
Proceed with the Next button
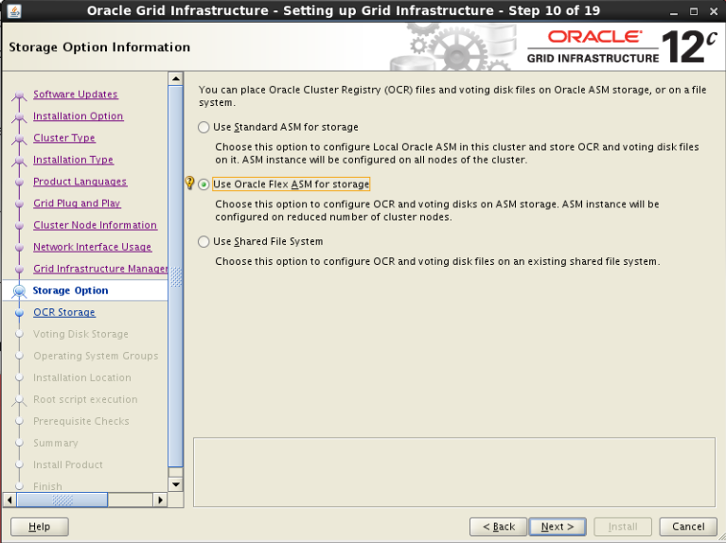pos(558,526)
